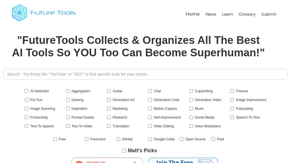Enable the AI Detection checkbox
Screen dimensions: 291x163
(27, 91)
